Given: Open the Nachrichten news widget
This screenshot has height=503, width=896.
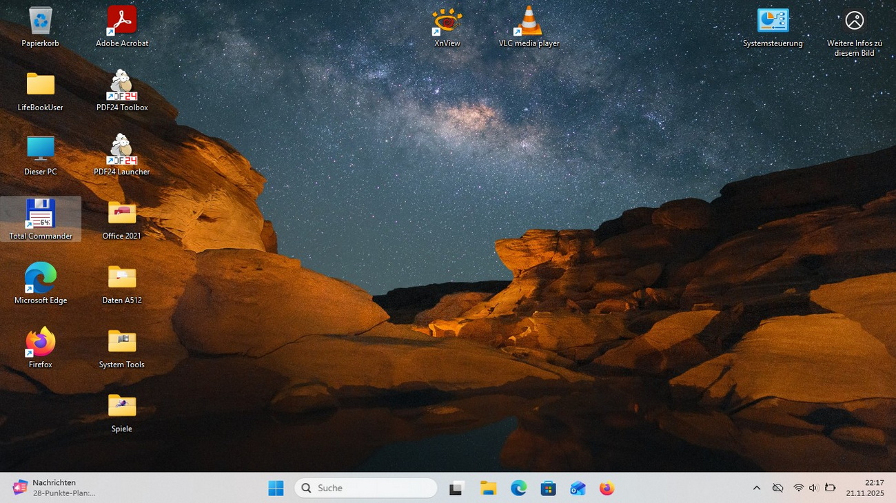Looking at the screenshot, I should click(x=54, y=488).
